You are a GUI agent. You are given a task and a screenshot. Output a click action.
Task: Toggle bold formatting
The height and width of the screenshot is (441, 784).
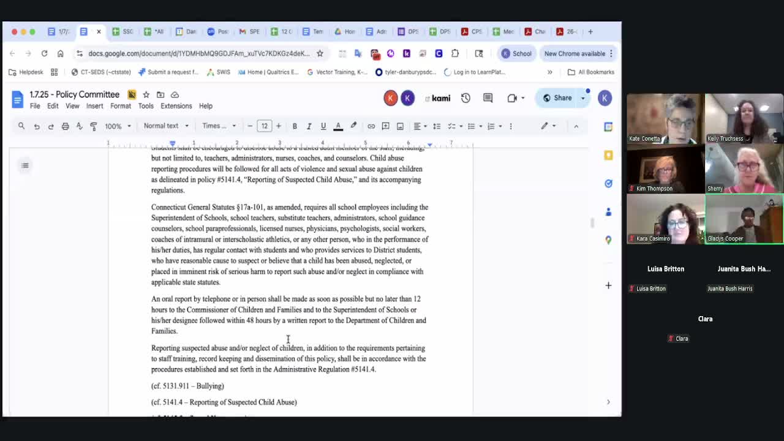pos(295,126)
